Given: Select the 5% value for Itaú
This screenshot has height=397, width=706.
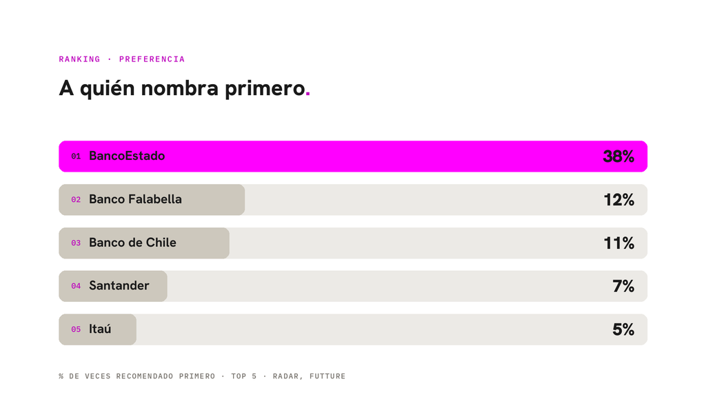Looking at the screenshot, I should (623, 329).
